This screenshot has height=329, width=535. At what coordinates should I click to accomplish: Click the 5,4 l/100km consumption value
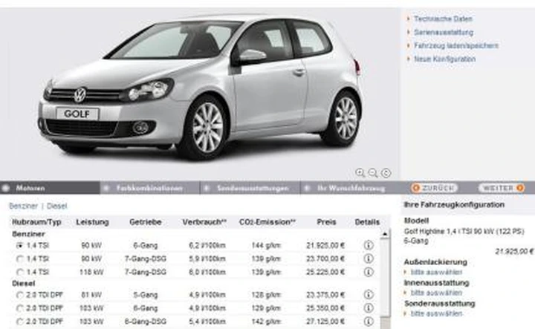(x=207, y=322)
